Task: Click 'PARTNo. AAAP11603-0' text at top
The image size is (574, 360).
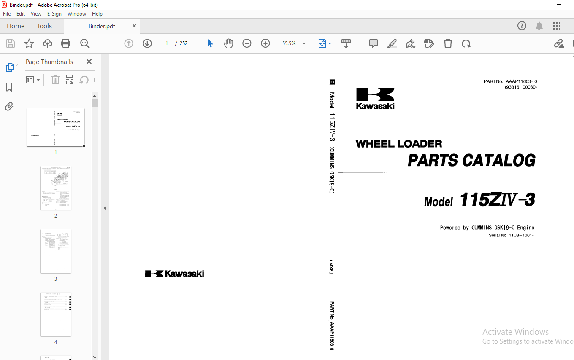Action: point(510,81)
